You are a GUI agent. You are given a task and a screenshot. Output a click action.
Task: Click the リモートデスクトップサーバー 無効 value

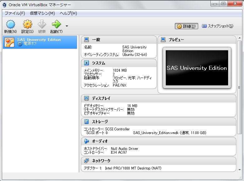click(x=131, y=110)
